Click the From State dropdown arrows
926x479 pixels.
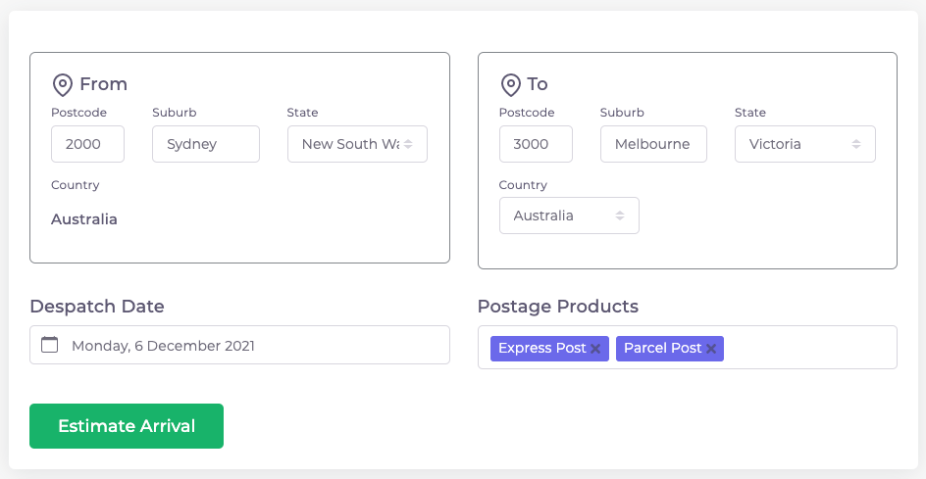click(408, 144)
